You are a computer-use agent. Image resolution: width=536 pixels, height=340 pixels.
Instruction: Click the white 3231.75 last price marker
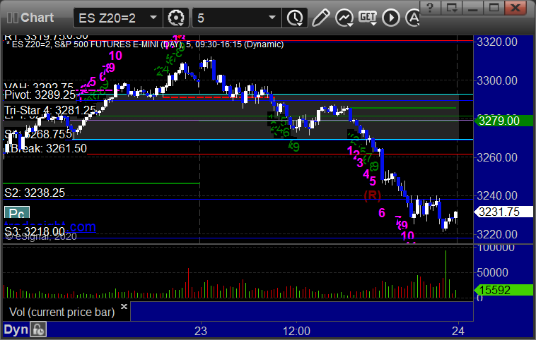[503, 212]
